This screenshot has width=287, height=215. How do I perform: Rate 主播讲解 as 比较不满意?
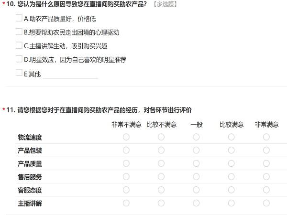click(x=161, y=203)
